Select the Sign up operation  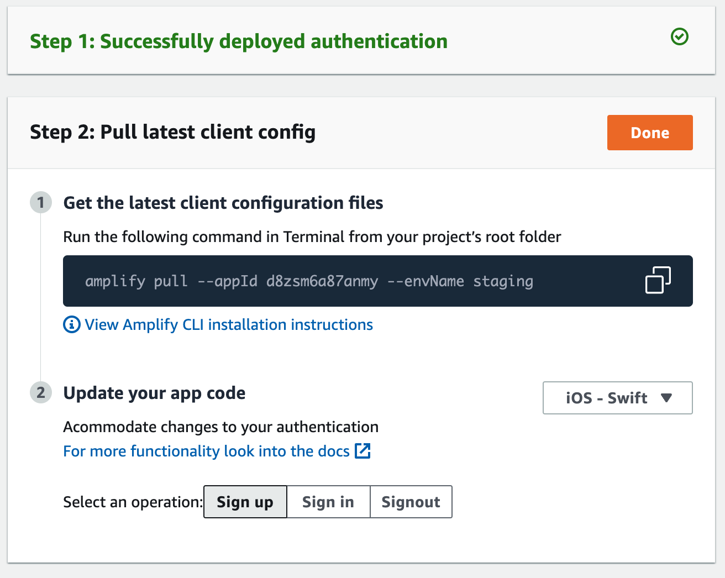(245, 502)
